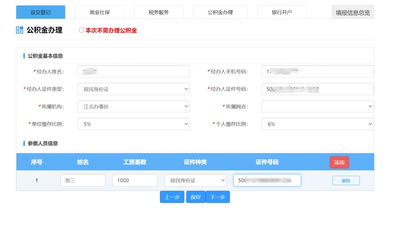Click the 经办人姓名 input field

coord(133,72)
